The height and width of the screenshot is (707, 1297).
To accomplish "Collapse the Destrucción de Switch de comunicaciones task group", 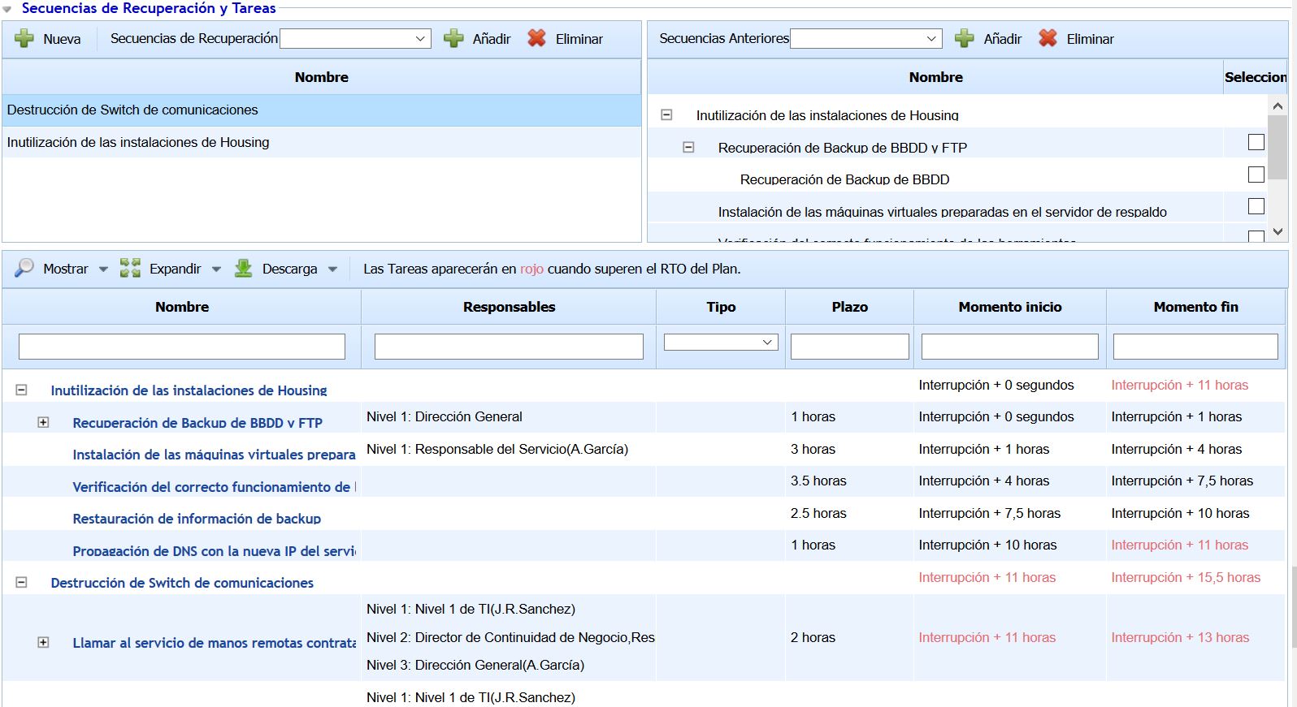I will tap(21, 582).
